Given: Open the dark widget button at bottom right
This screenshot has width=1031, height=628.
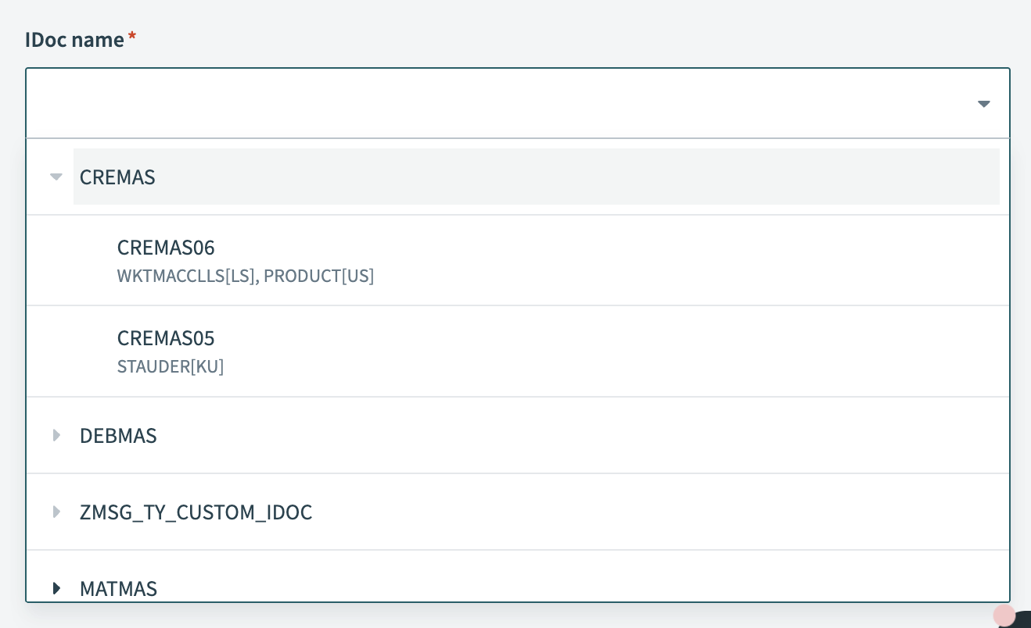Looking at the screenshot, I should 1024,620.
